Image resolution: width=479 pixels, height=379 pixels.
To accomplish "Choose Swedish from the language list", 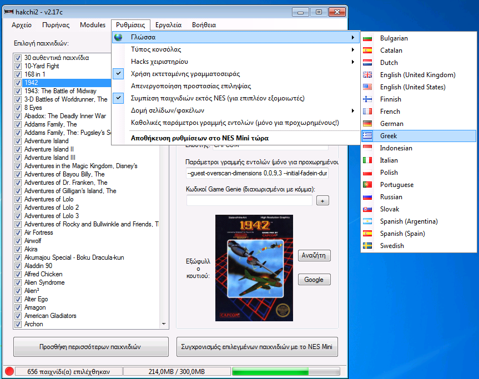I will (x=419, y=246).
